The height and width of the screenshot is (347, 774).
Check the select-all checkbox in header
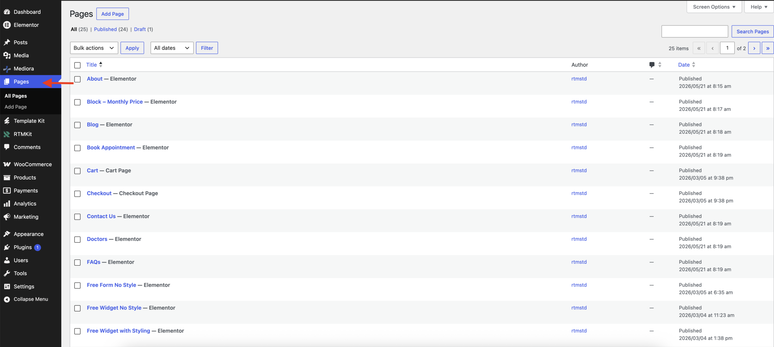click(77, 65)
